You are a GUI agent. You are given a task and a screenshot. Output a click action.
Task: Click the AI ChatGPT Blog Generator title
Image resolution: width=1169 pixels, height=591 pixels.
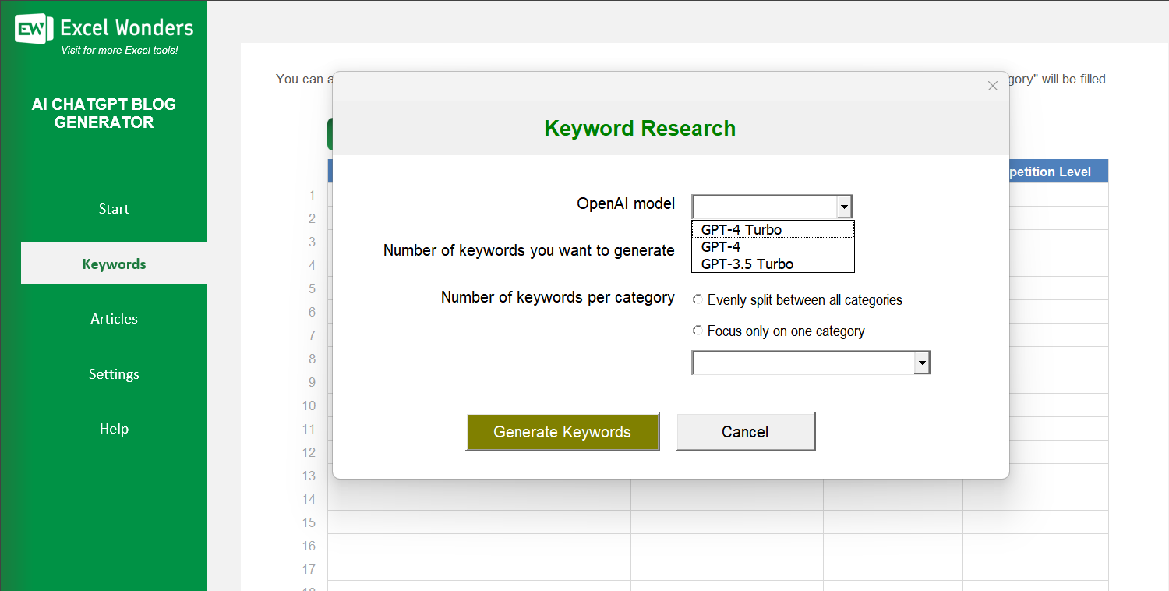[x=104, y=113]
